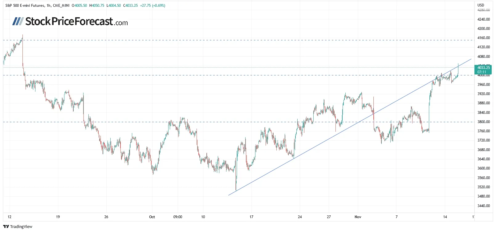Select the Oct date label on time axis
496x232 pixels.
tap(152, 217)
